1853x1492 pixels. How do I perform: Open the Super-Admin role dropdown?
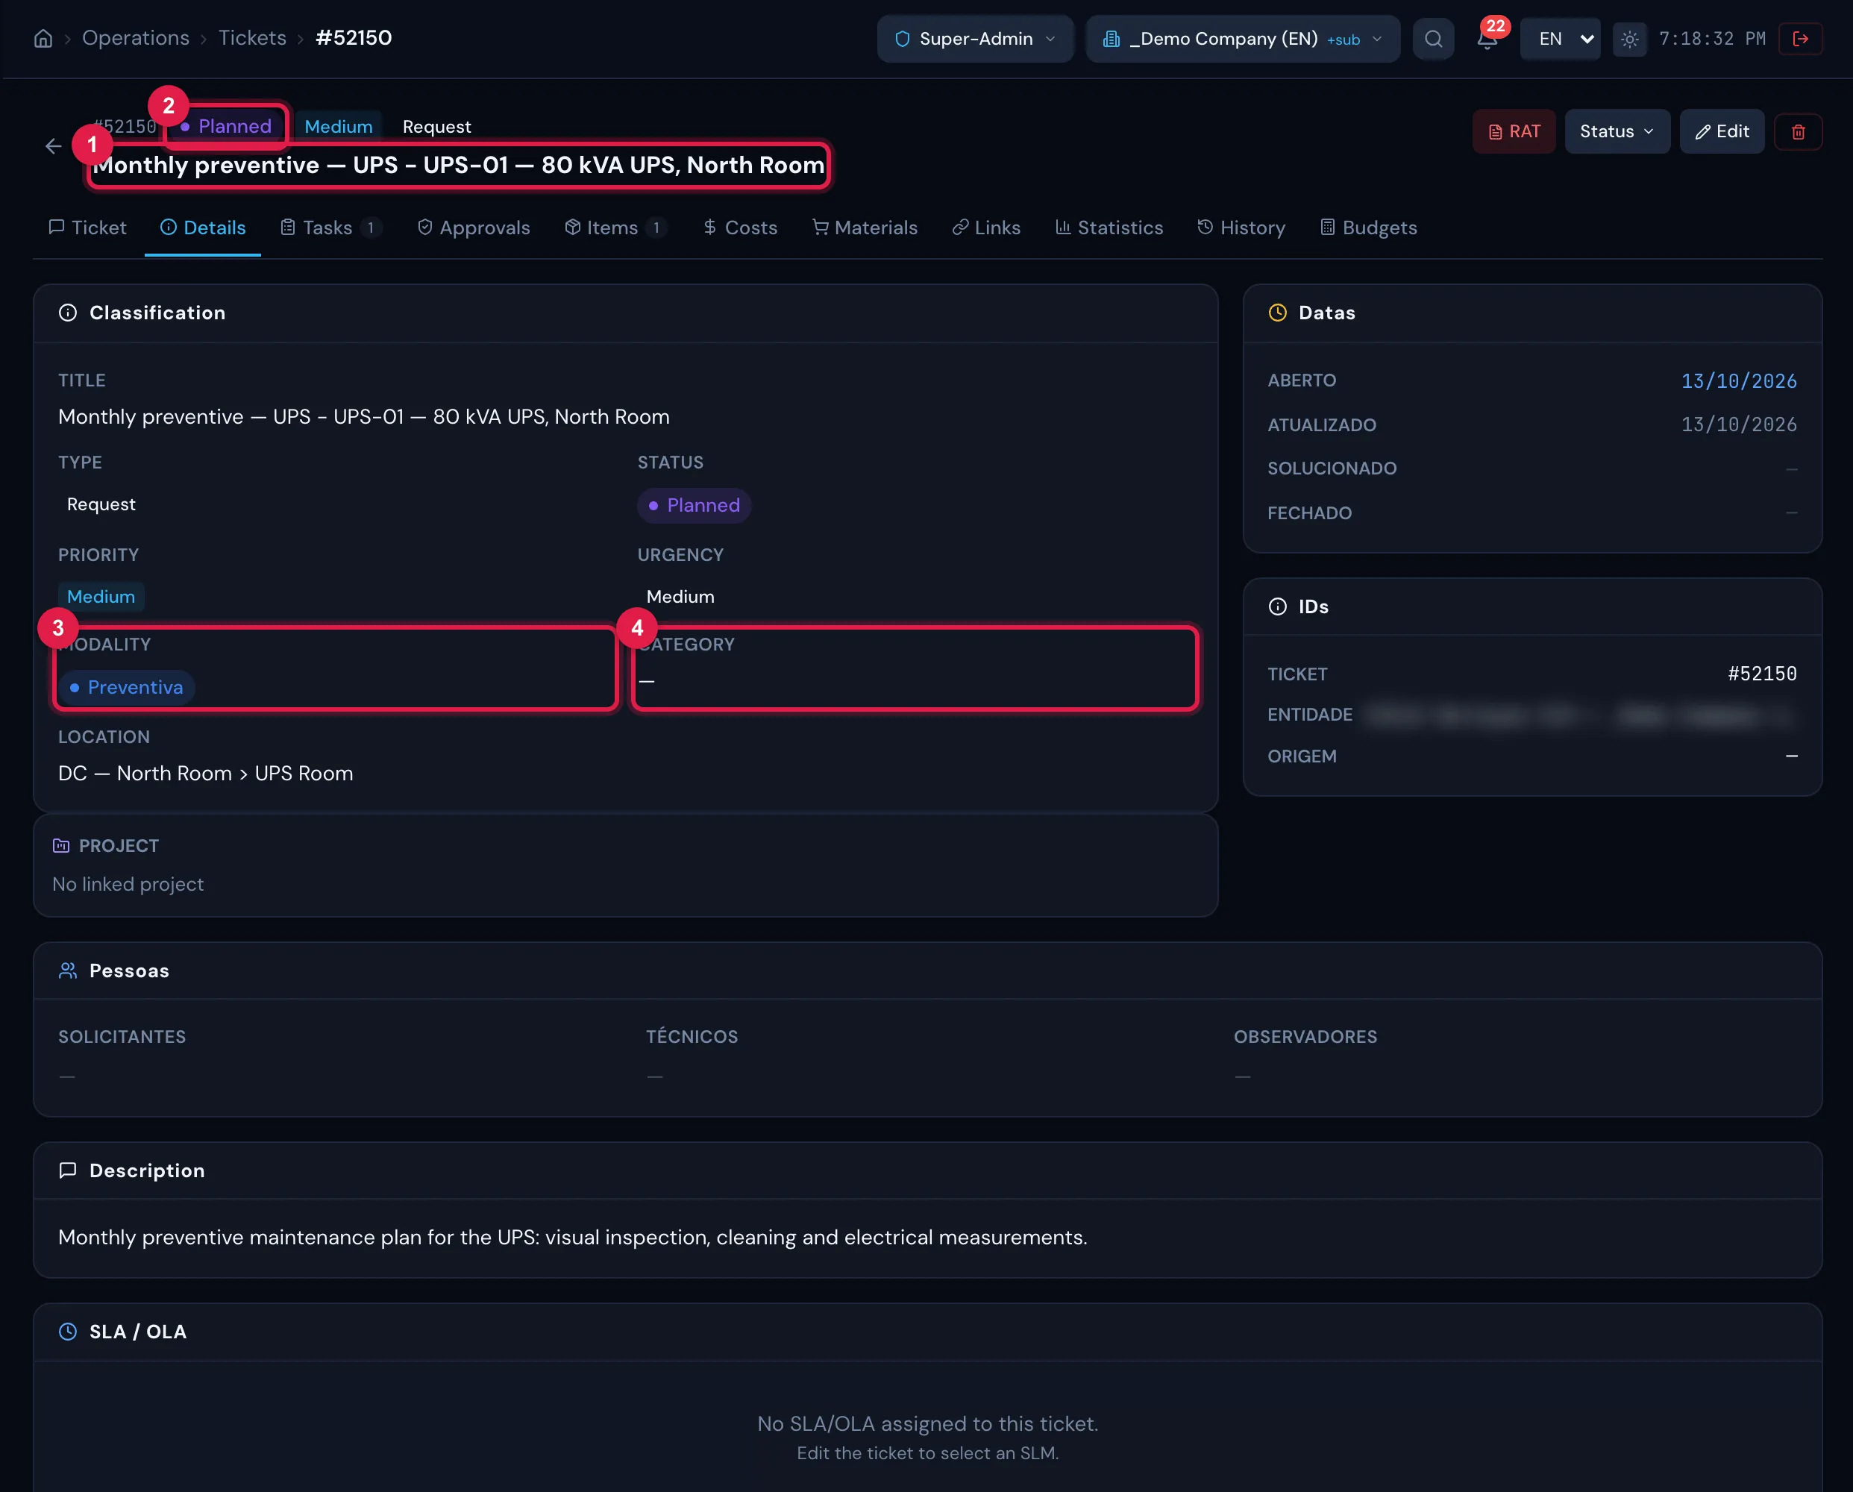point(975,39)
